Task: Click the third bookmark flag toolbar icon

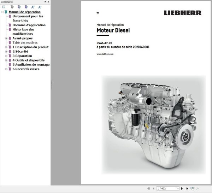Action: pos(26,7)
